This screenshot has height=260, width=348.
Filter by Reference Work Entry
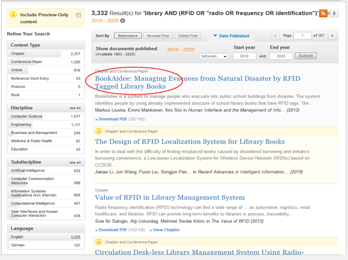[x=46, y=79]
